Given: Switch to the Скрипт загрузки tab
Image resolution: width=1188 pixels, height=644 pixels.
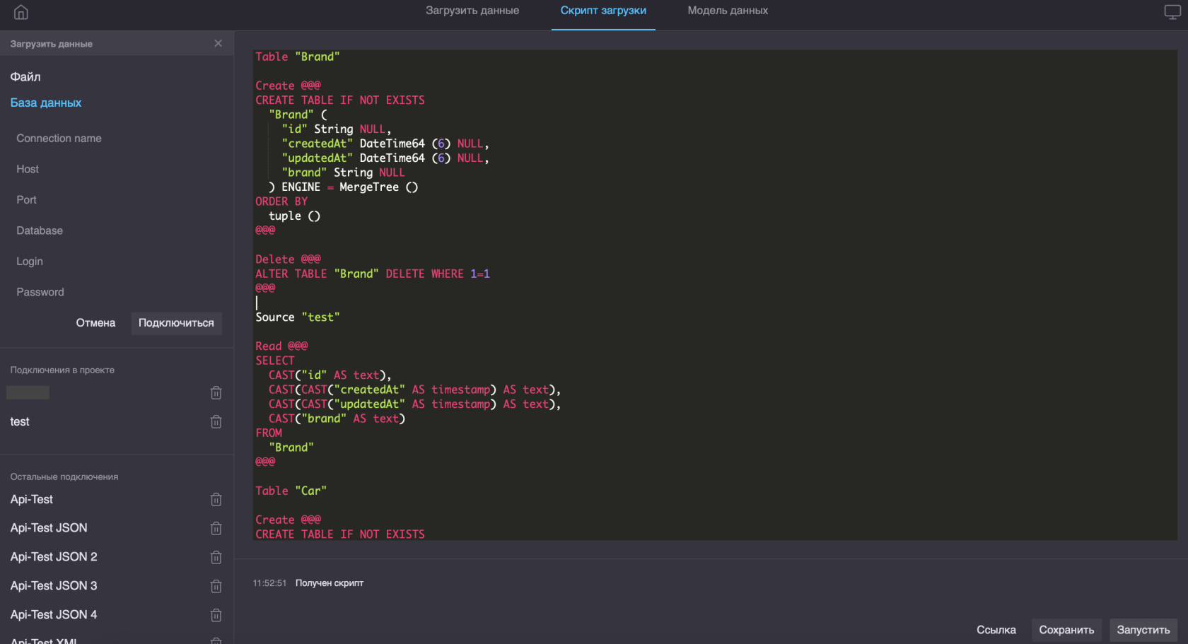Looking at the screenshot, I should tap(603, 11).
